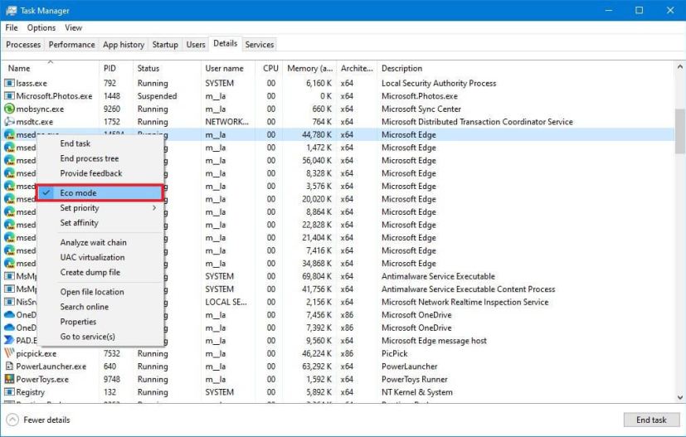This screenshot has width=686, height=437.
Task: Sort by the CPU column header
Action: point(269,68)
